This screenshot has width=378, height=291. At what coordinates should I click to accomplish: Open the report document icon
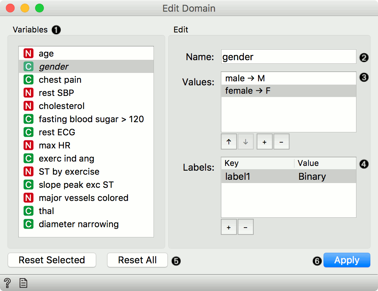click(x=23, y=283)
